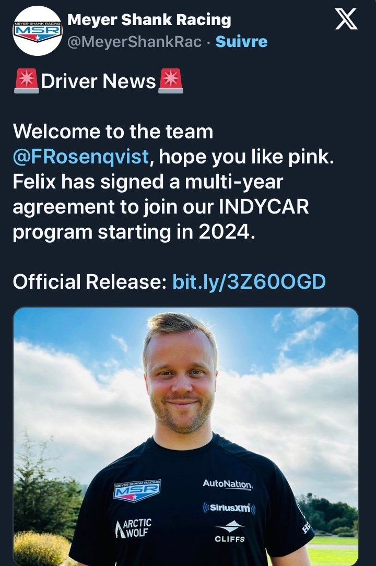The width and height of the screenshot is (376, 566).
Task: Click the @MeyerShankRac handle
Action: (135, 42)
